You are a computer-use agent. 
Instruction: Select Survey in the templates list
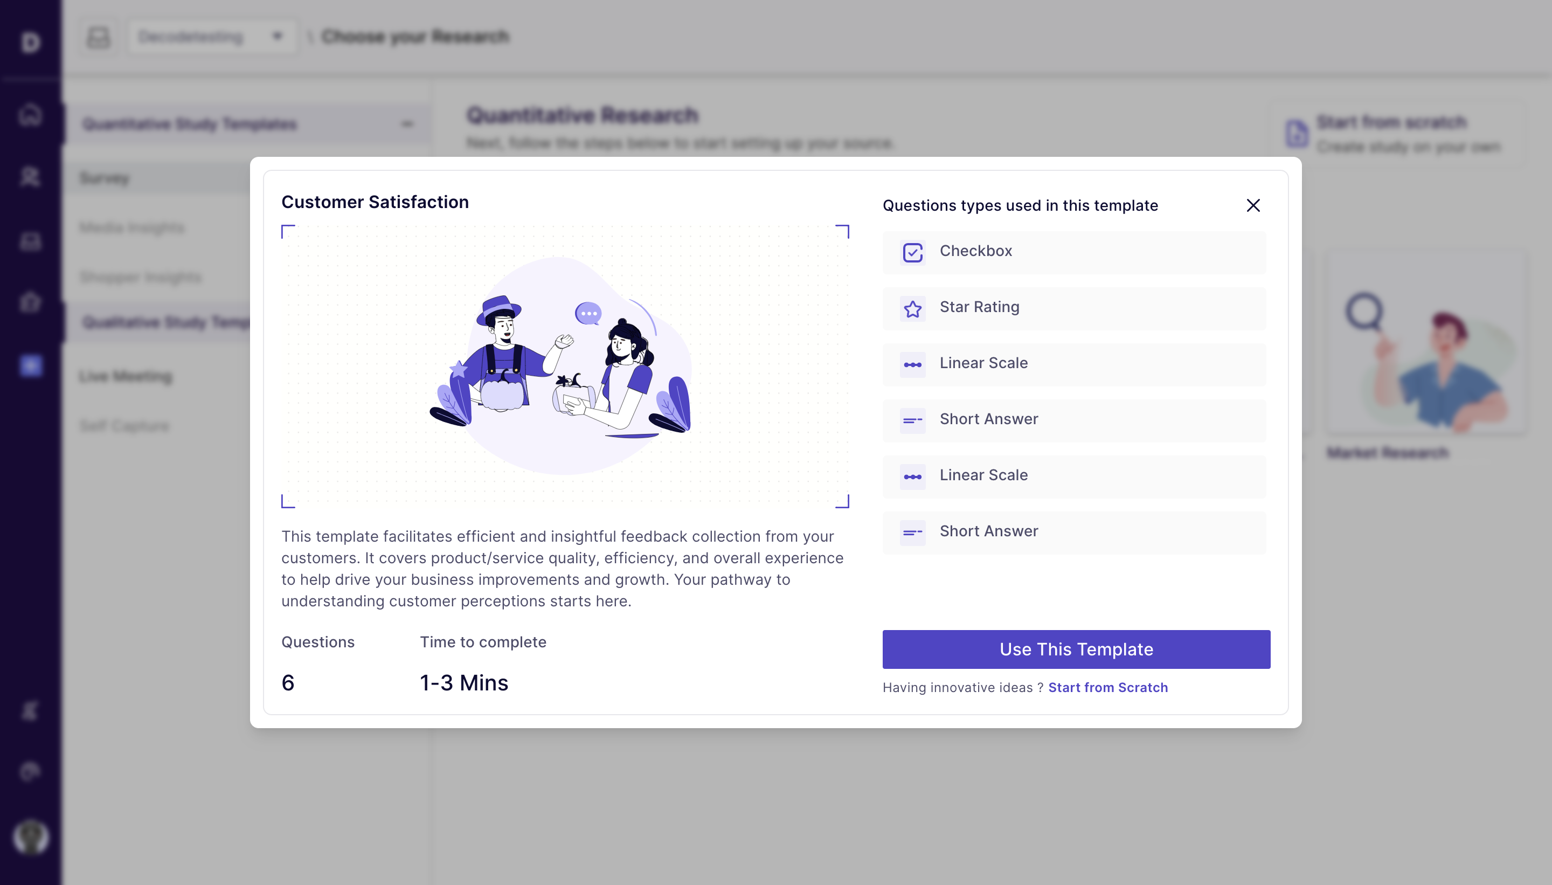(x=105, y=178)
